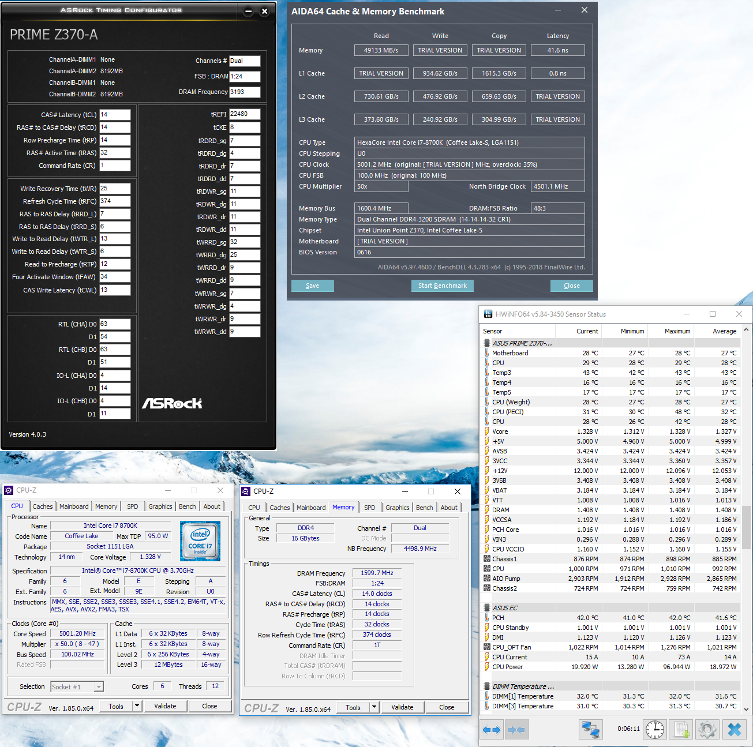Viewport: 753px width, 747px height.
Task: Open HWiNFO network monitors icon
Action: tap(591, 730)
